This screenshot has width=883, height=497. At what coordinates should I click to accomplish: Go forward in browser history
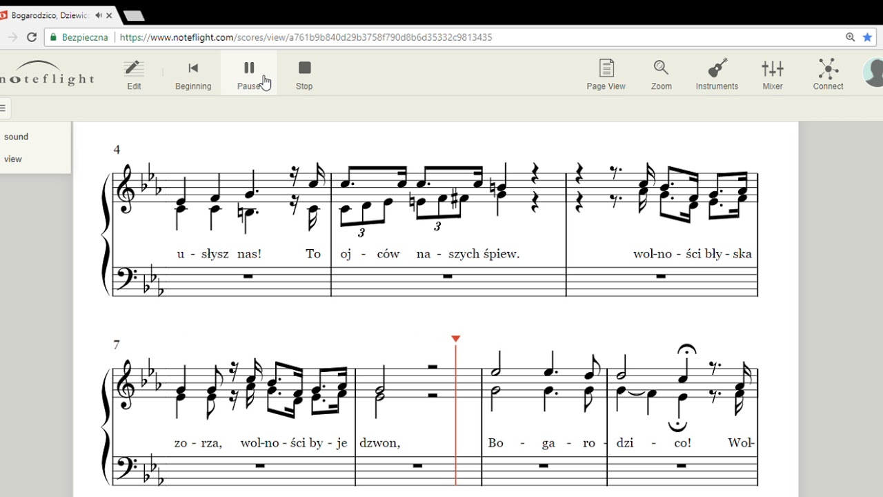(12, 37)
